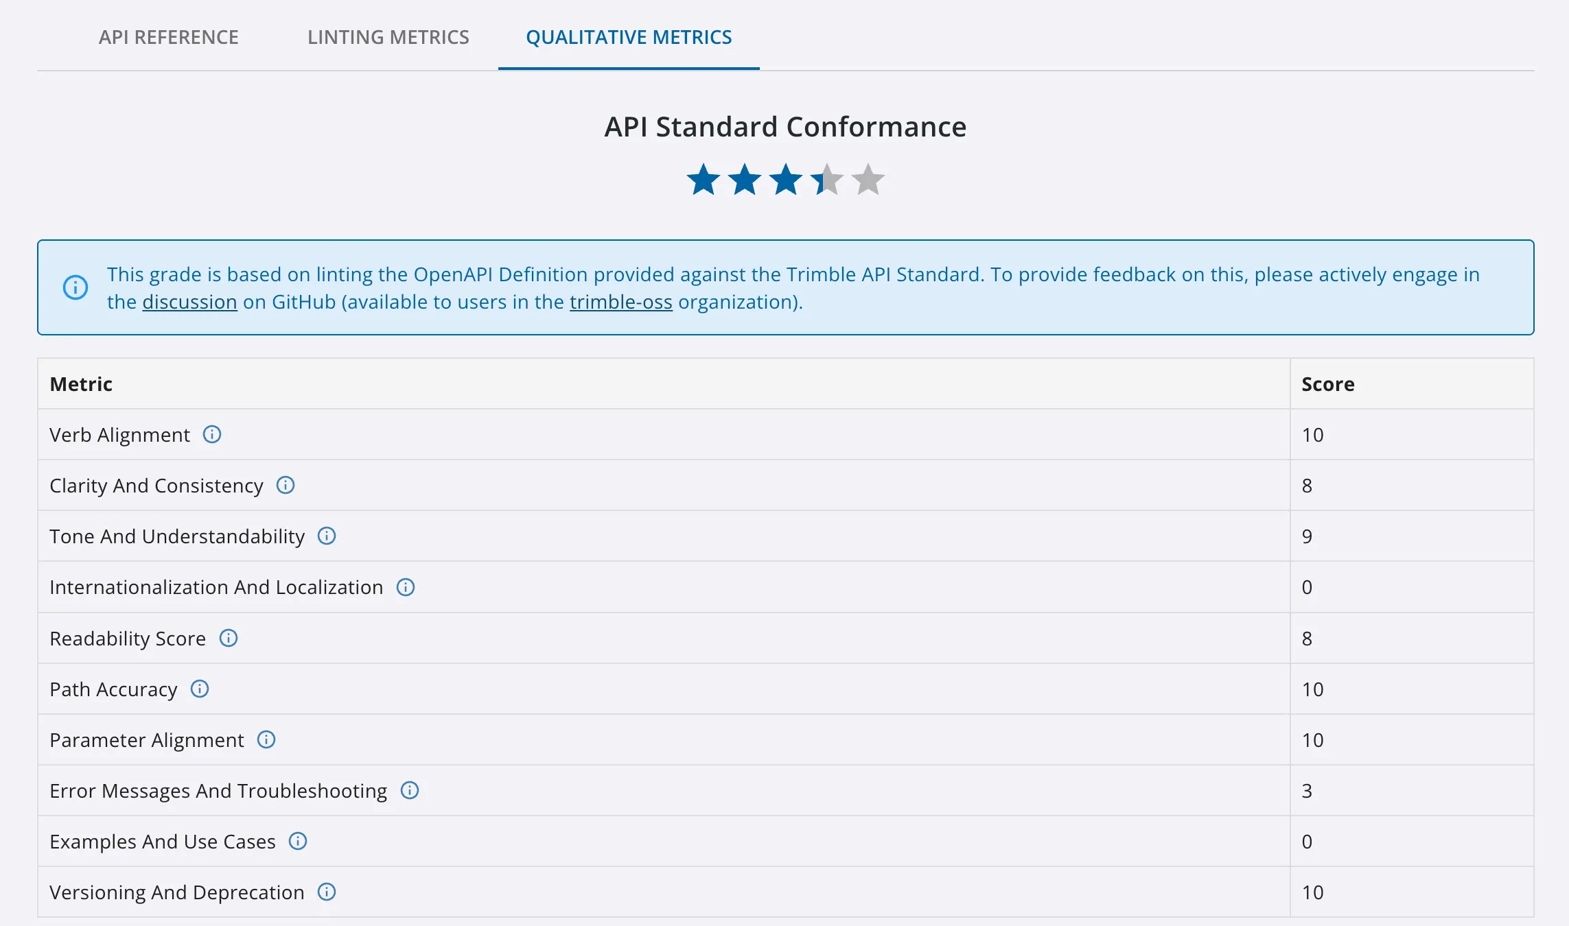Click the Path Accuracy info icon
The width and height of the screenshot is (1569, 926).
[200, 689]
